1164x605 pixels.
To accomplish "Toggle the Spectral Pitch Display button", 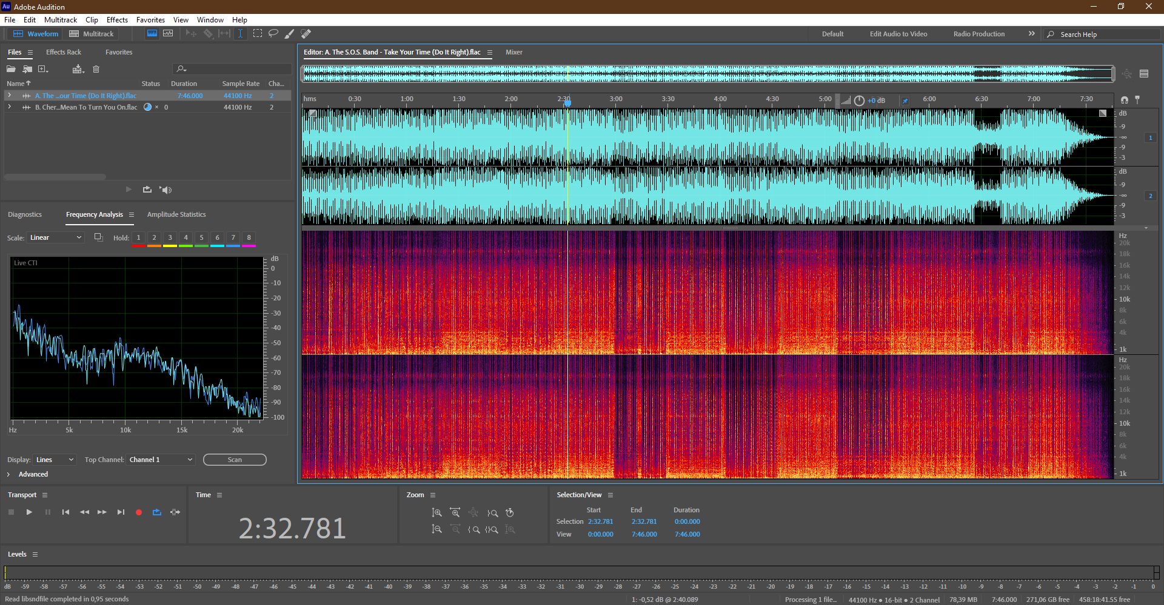I will pos(168,34).
